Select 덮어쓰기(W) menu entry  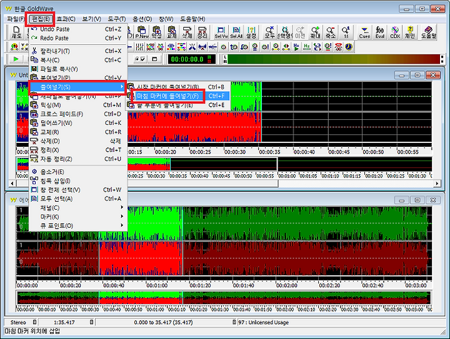pos(78,123)
